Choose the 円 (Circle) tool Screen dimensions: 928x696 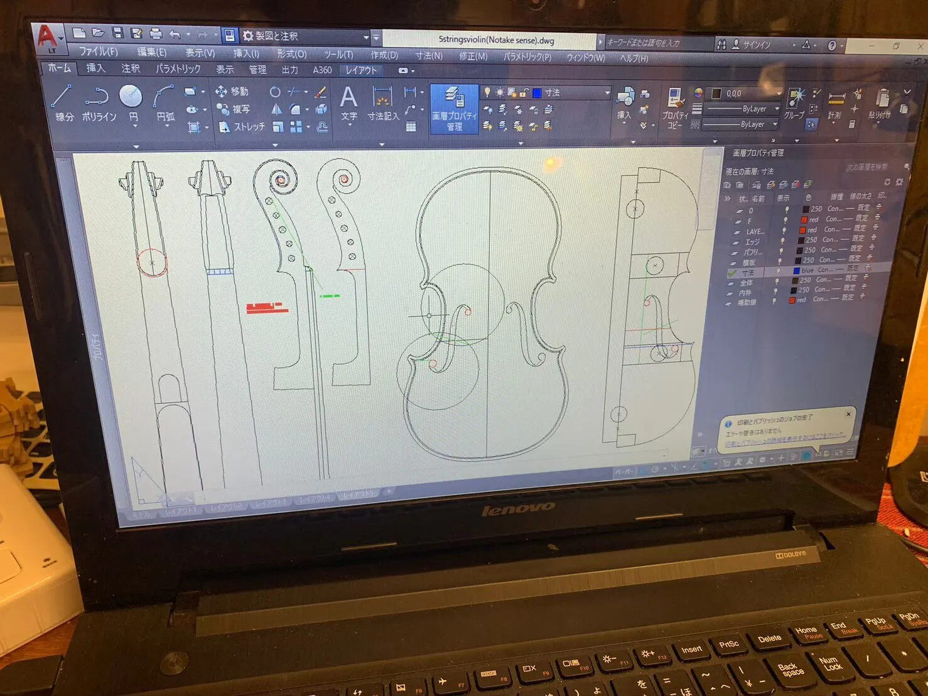[131, 102]
